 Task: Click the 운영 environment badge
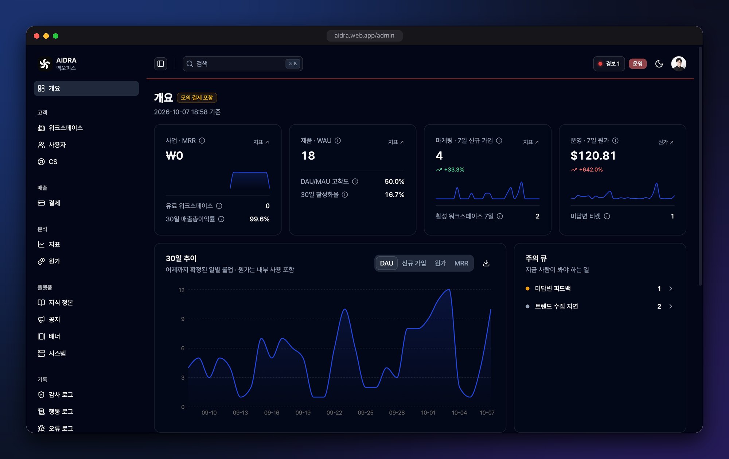click(x=638, y=64)
